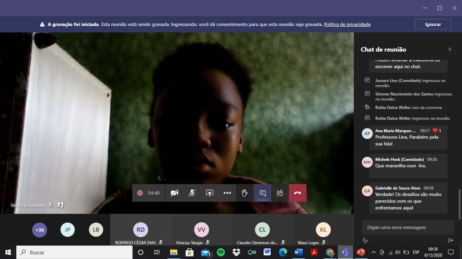Switch the ESP keyboard language indicator
This screenshot has width=462, height=259.
[416, 252]
